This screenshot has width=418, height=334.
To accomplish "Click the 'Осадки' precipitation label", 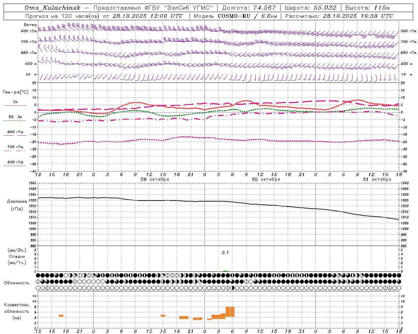I will pos(17,256).
